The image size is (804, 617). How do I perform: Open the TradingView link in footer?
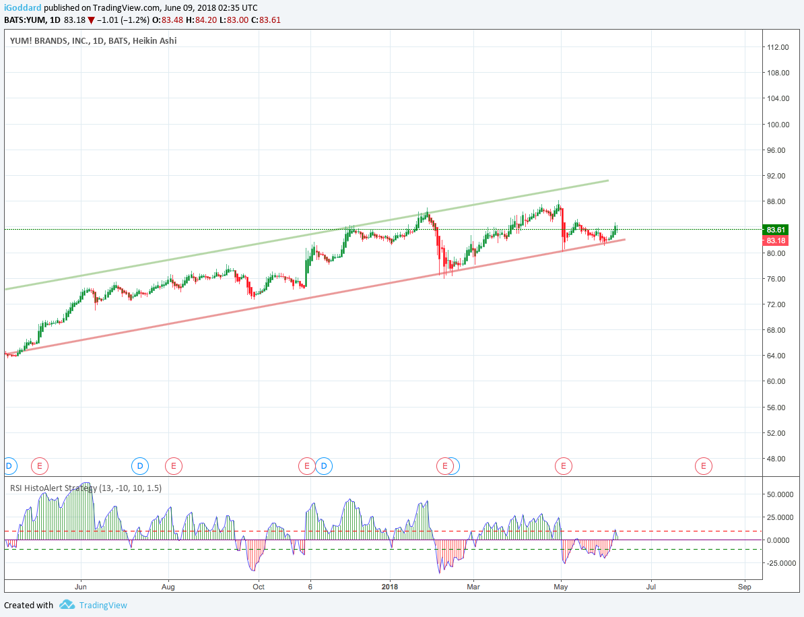(x=103, y=605)
